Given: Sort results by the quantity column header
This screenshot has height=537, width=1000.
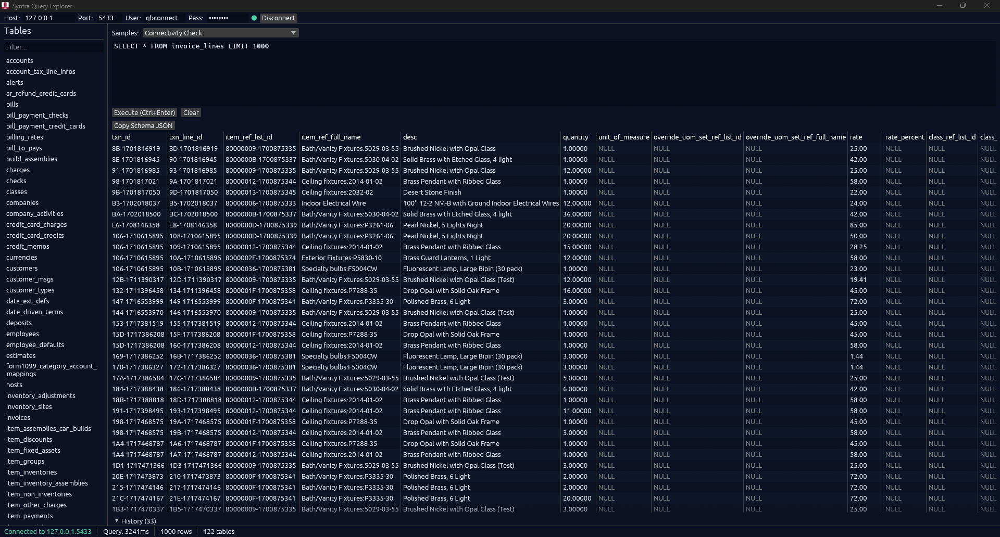Looking at the screenshot, I should [576, 137].
